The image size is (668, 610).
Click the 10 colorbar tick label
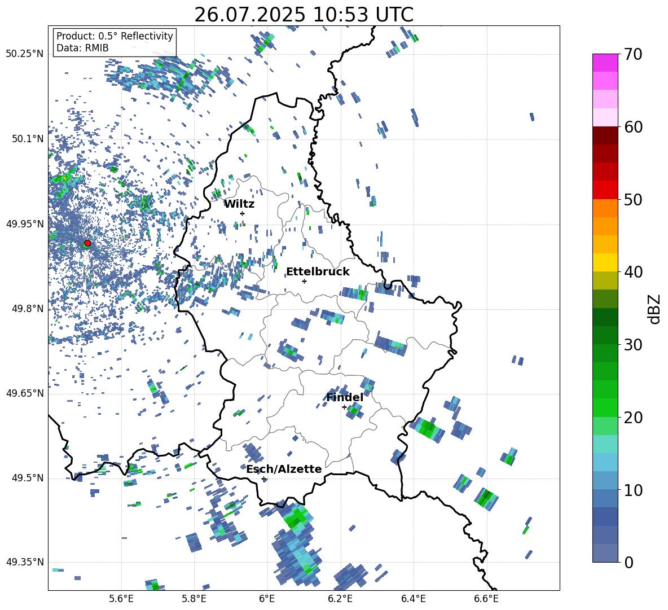pyautogui.click(x=633, y=490)
